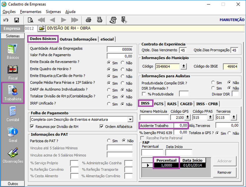Select Sim for Emite Escala de Revezamento
Screen dimensions: 246x187
109,63
